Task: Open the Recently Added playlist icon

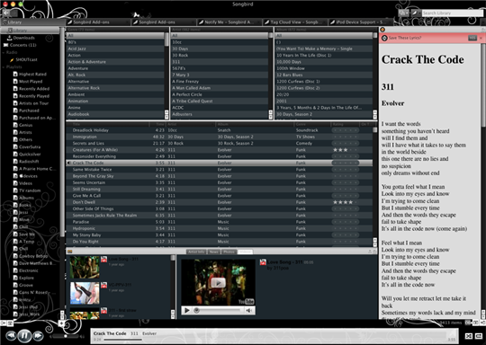Action: 15,88
